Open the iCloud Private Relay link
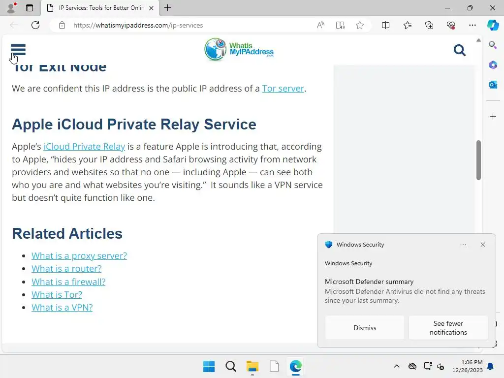Screen dimensions: 504x378 84,147
